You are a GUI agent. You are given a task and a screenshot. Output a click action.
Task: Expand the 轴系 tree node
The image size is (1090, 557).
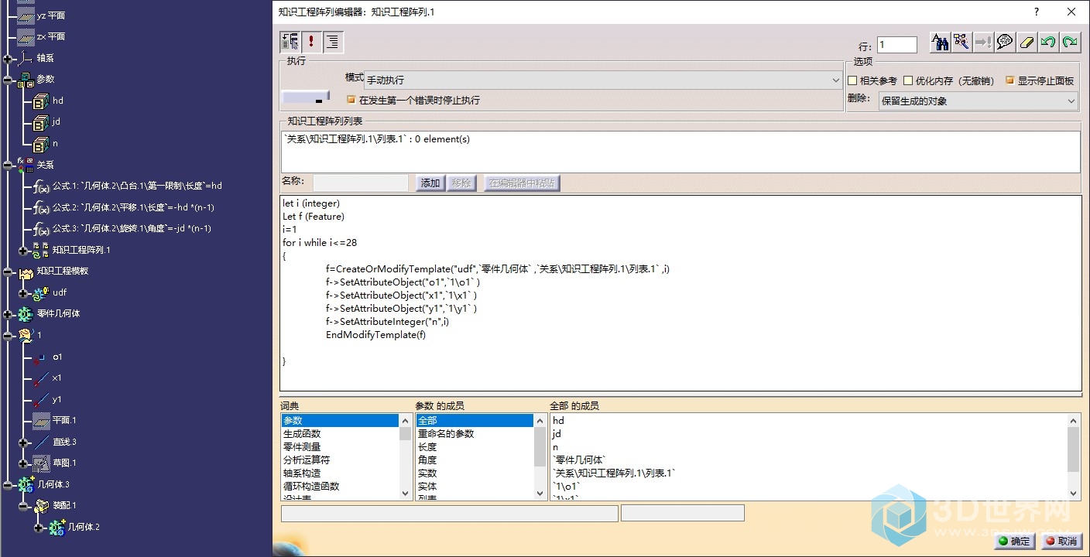(8, 59)
